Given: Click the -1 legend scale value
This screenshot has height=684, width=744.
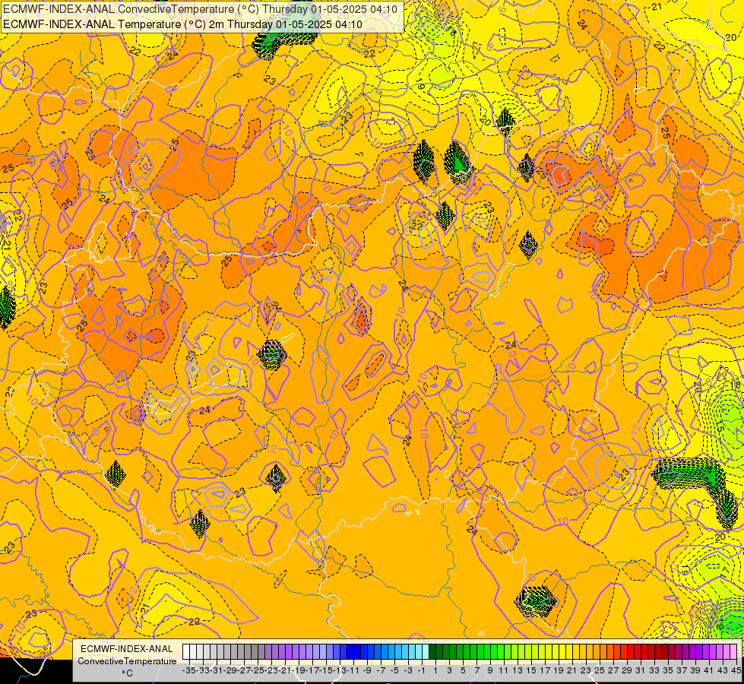Looking at the screenshot, I should point(421,670).
